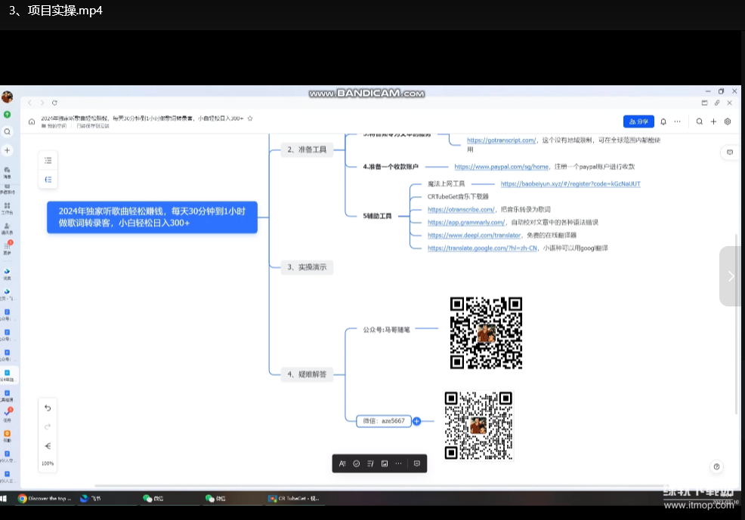The image size is (745, 520).
Task: Click the lower 微信 QR code image
Action: click(x=479, y=426)
